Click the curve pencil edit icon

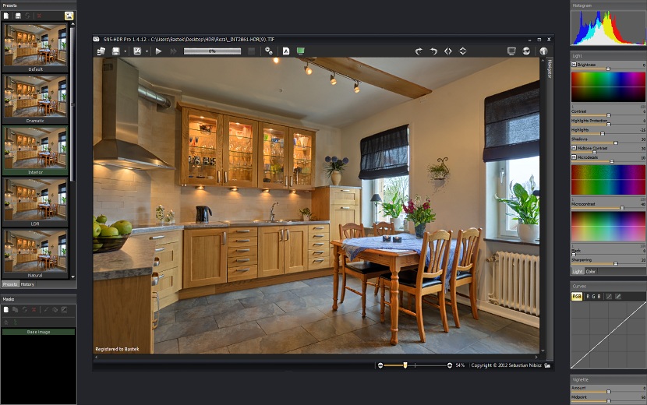618,296
